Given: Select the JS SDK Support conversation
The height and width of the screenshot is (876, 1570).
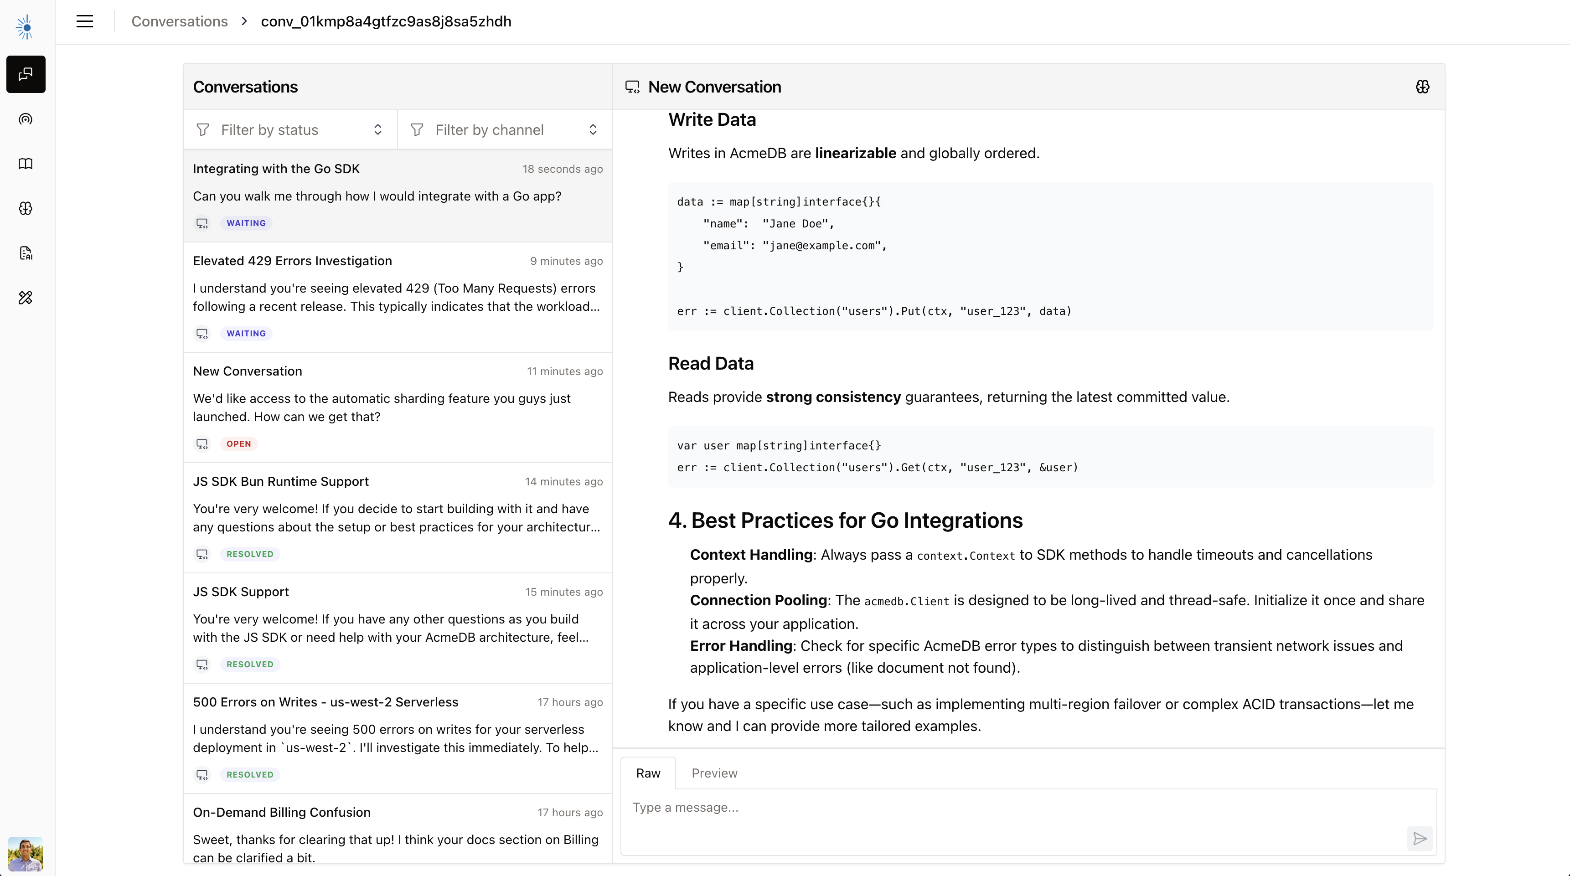Looking at the screenshot, I should (397, 628).
